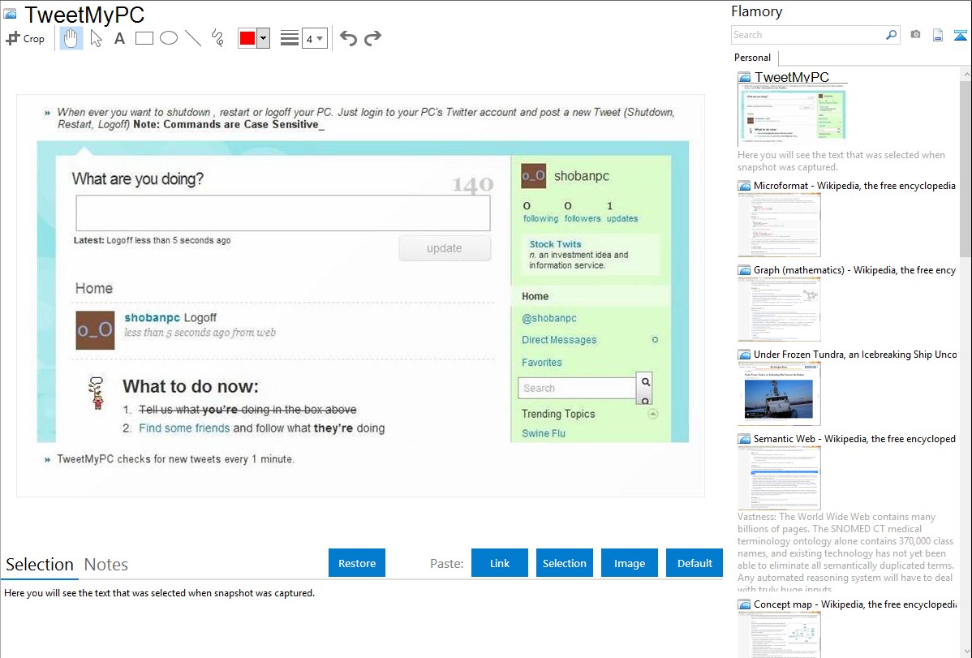Activate the hand pan tool
This screenshot has width=972, height=658.
[x=71, y=38]
